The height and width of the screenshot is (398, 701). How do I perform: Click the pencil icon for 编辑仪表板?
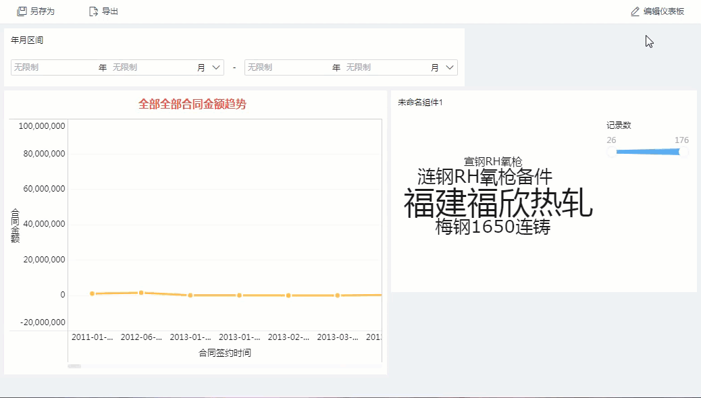coord(635,11)
